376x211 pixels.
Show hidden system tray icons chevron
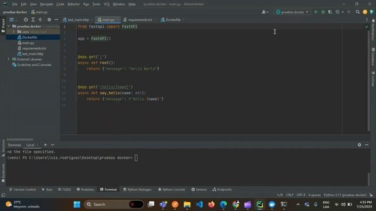[298, 205]
